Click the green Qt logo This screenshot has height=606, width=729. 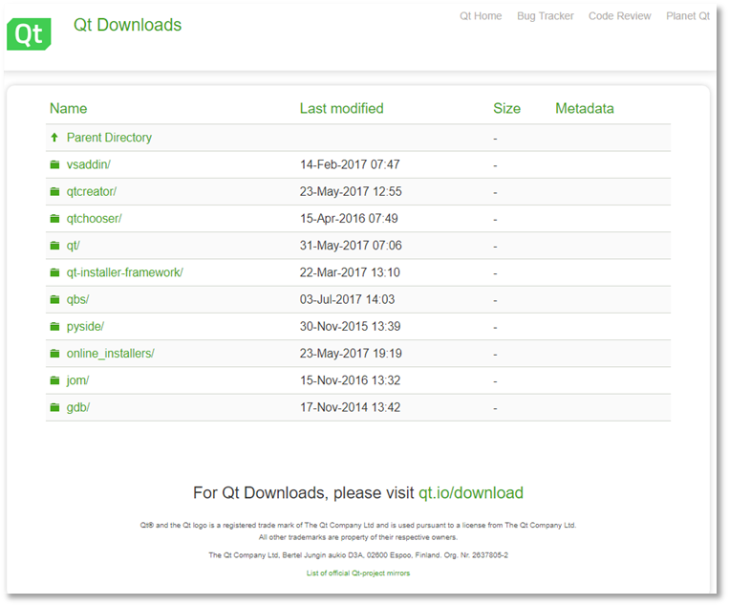click(29, 34)
